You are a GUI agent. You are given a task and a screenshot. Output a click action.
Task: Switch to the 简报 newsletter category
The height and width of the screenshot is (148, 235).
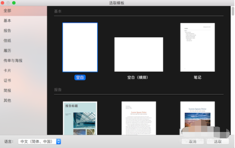pyautogui.click(x=8, y=90)
